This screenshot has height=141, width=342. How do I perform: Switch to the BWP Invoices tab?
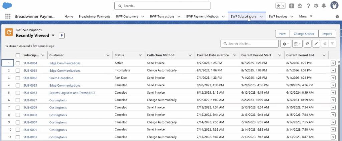(278, 16)
